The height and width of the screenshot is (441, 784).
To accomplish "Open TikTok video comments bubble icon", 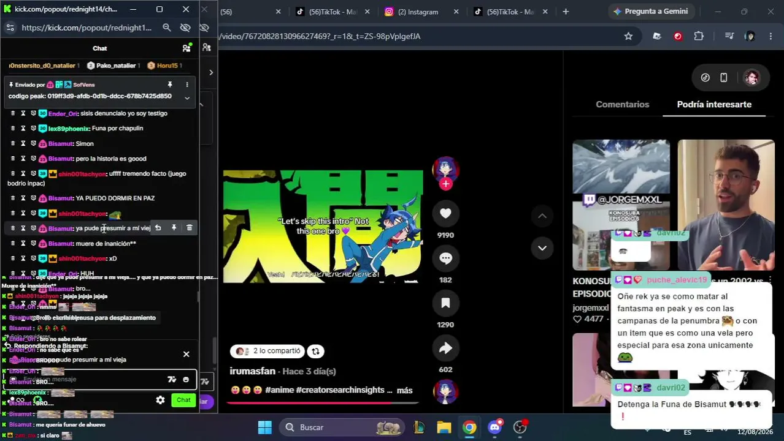I will (x=445, y=258).
